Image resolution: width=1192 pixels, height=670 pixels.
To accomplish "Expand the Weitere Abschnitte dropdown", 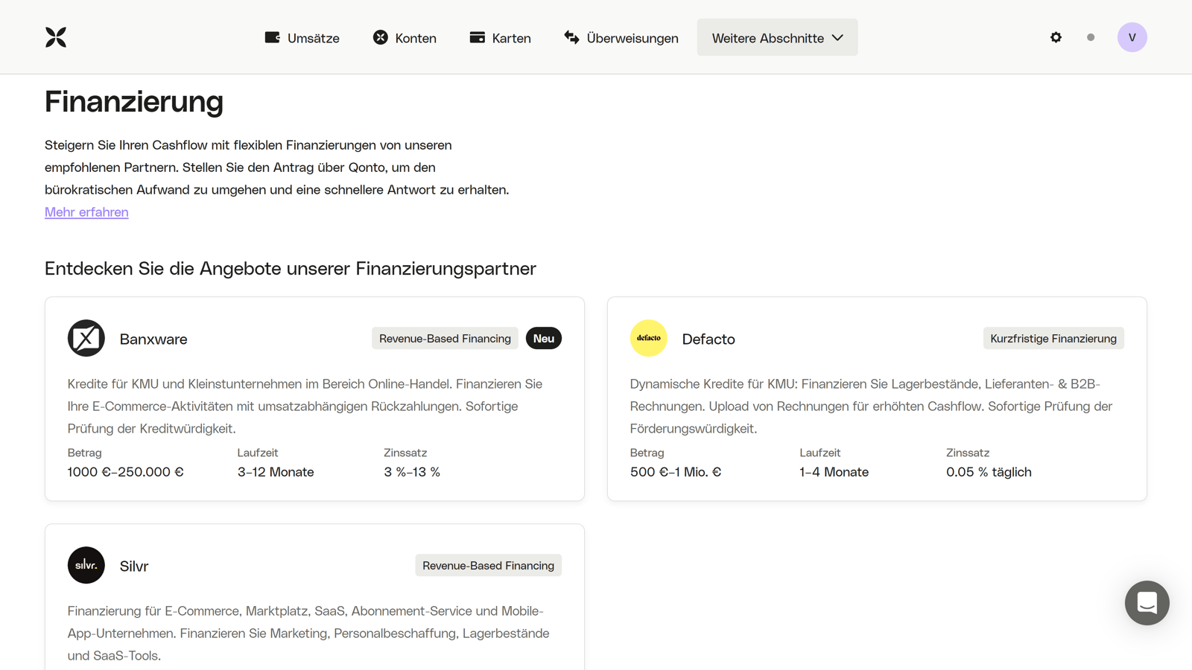I will (777, 36).
